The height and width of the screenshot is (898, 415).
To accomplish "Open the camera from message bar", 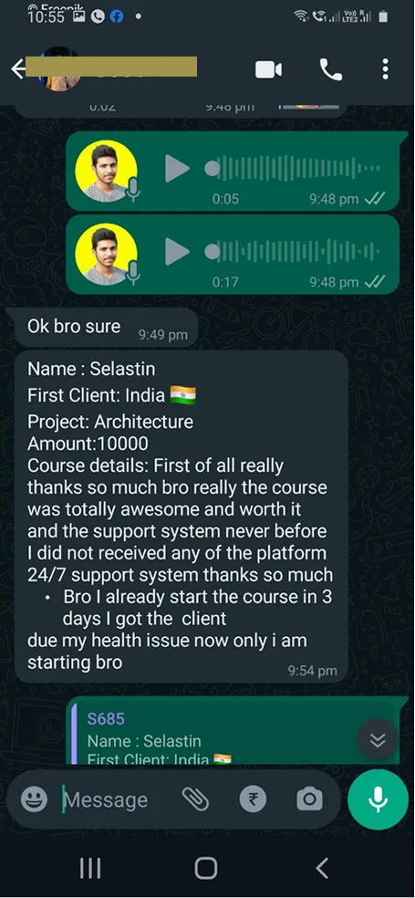I will (x=309, y=799).
